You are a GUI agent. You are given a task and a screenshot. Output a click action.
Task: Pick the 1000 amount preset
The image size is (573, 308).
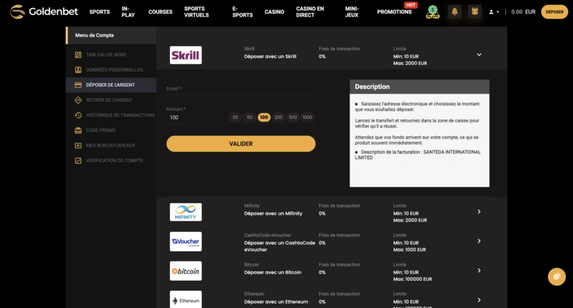coord(307,117)
